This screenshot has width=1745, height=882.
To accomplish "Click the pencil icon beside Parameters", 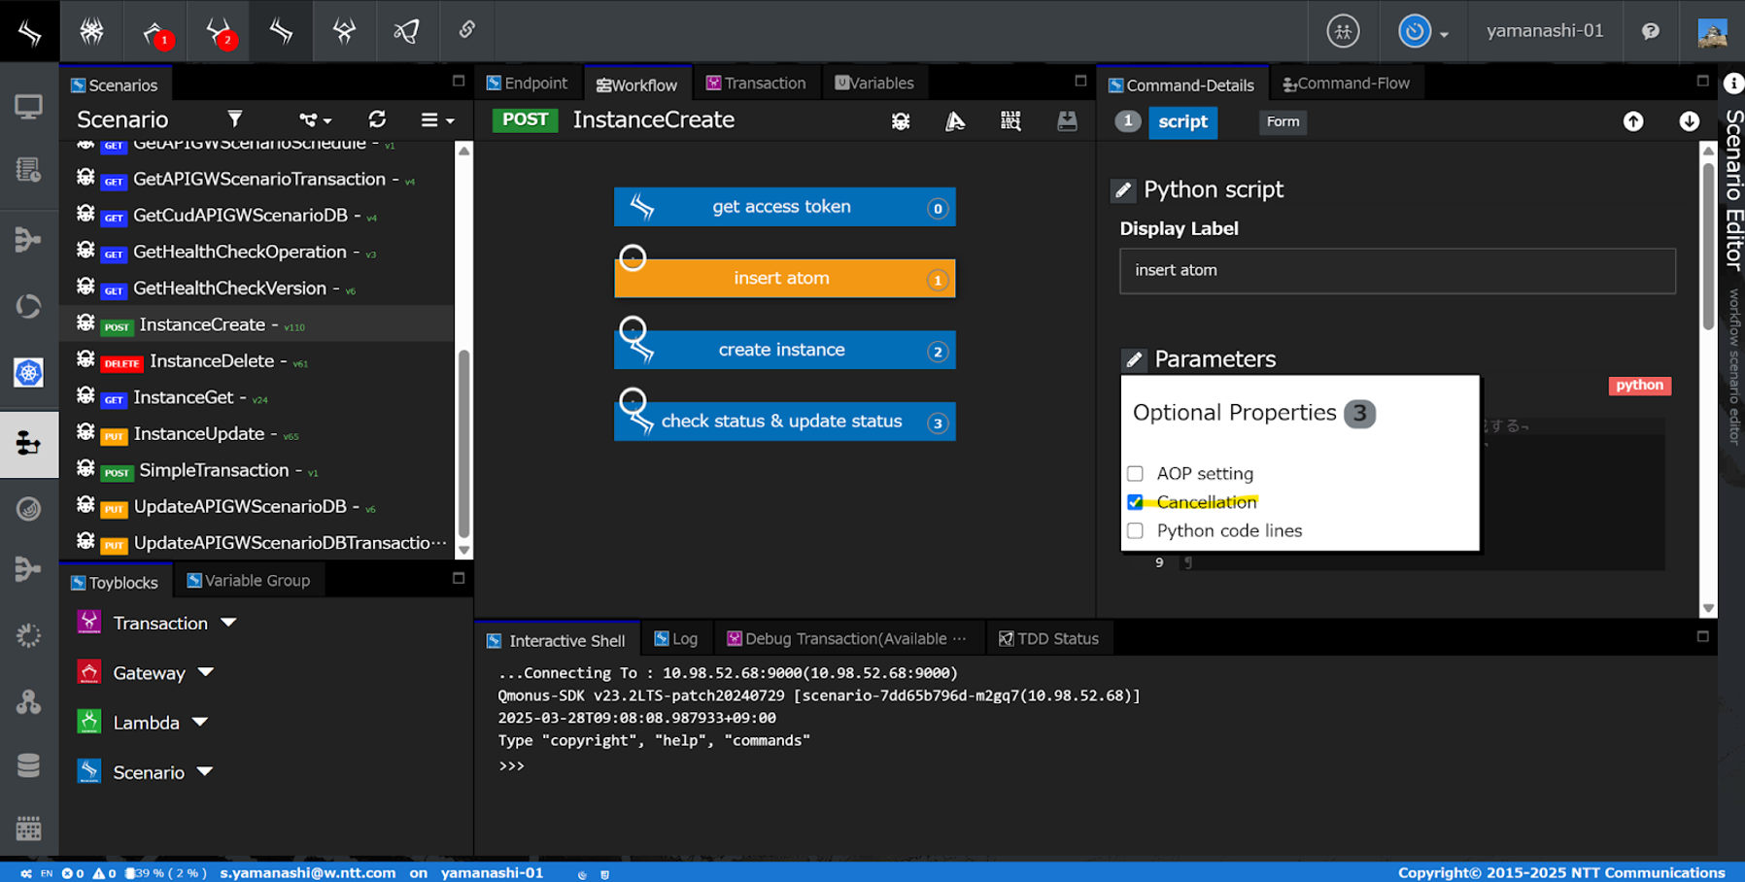I will tap(1134, 360).
